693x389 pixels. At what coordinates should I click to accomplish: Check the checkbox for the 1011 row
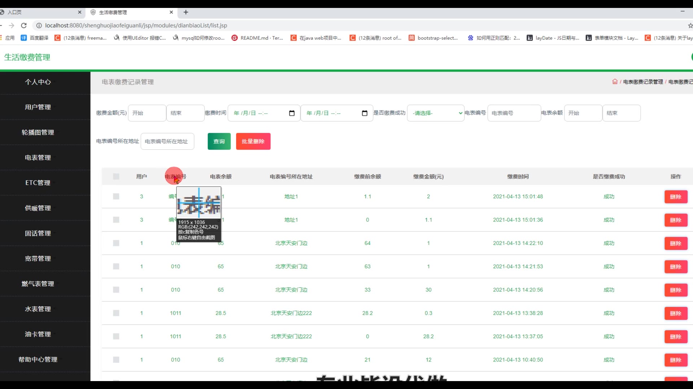[116, 313]
